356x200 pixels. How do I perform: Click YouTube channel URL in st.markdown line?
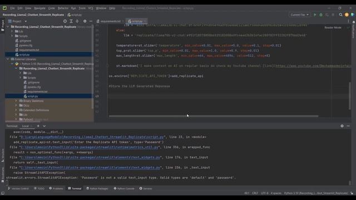pos(313,66)
